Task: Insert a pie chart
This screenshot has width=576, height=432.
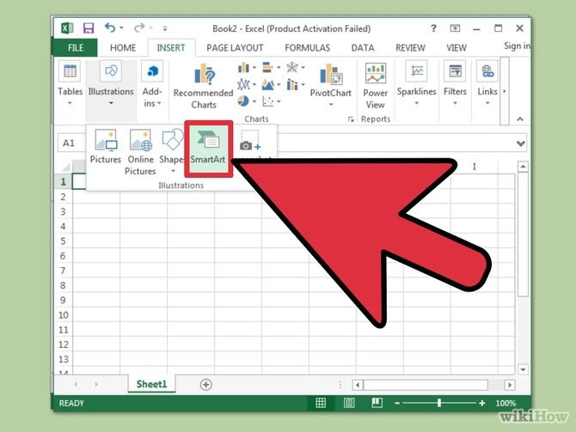Action: coord(246,101)
